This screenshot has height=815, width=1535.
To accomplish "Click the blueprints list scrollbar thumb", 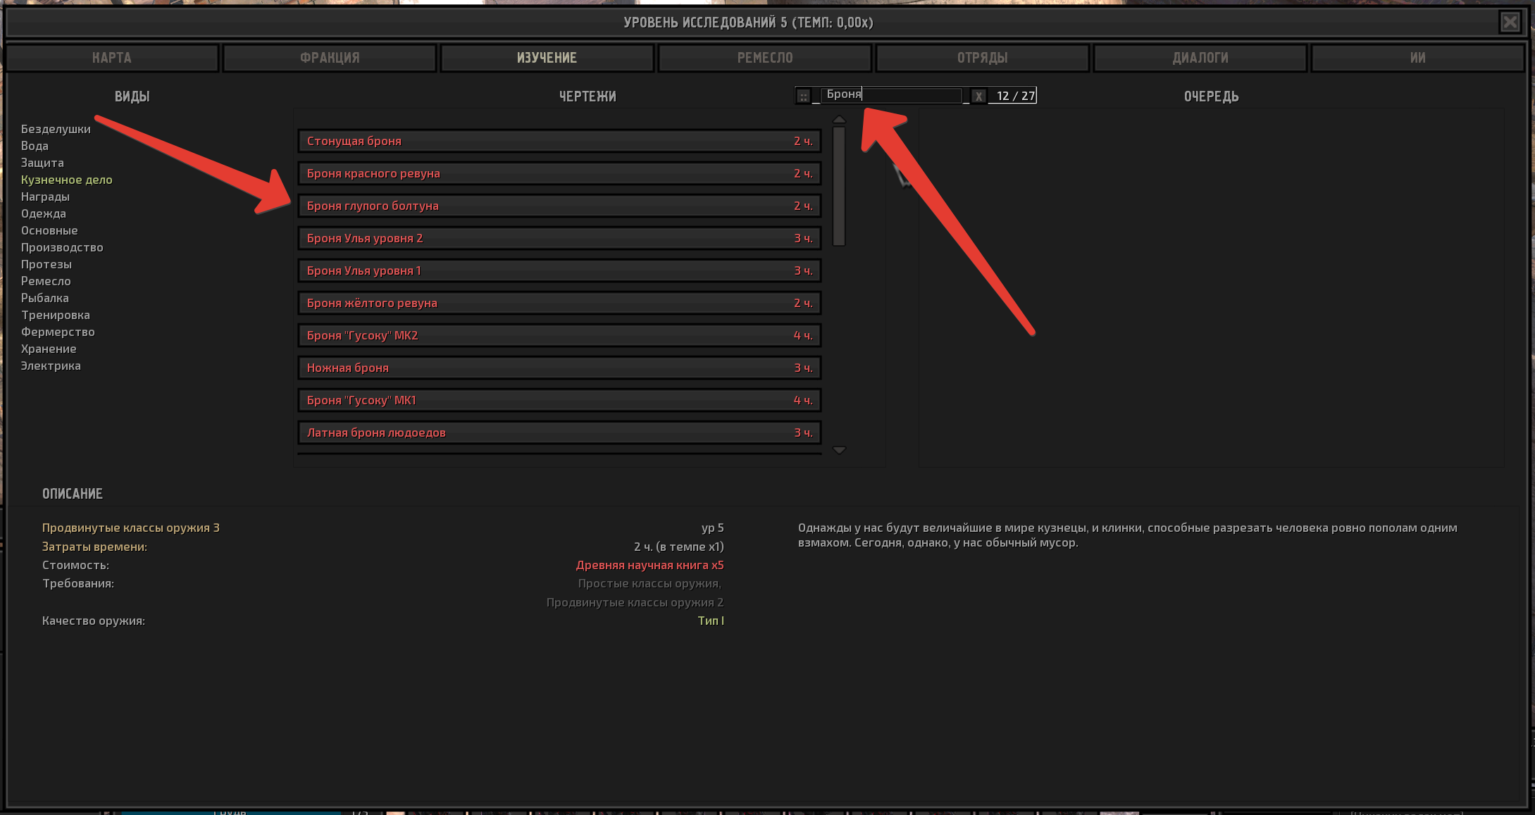I will [x=839, y=186].
